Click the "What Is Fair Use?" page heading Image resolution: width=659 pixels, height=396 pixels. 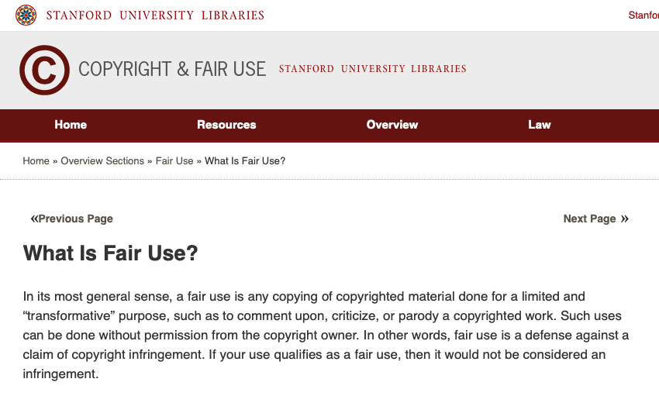tap(111, 253)
